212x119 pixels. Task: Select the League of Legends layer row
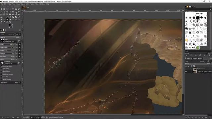coord(198,72)
